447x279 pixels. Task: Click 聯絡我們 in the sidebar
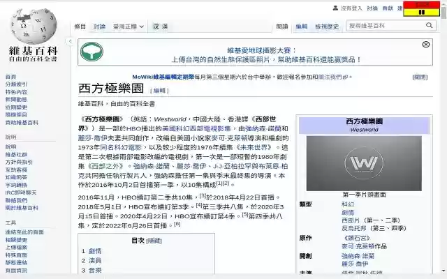pyautogui.click(x=16, y=200)
